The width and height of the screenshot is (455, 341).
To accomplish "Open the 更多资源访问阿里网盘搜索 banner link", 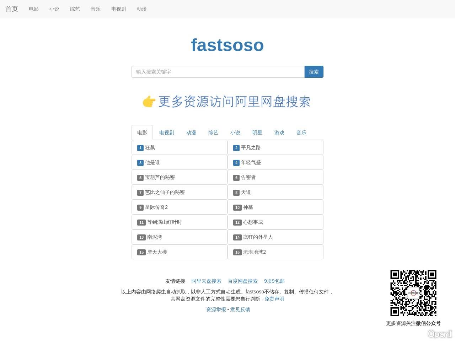I will pyautogui.click(x=234, y=102).
